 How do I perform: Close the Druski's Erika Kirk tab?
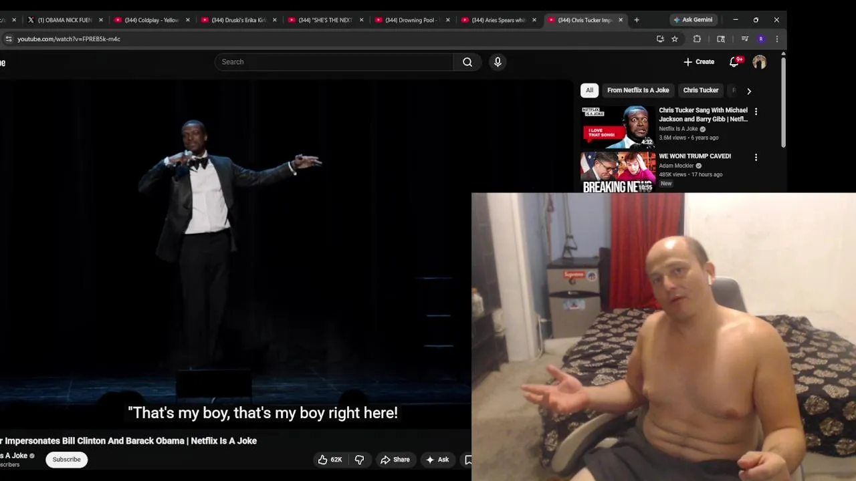tap(274, 20)
